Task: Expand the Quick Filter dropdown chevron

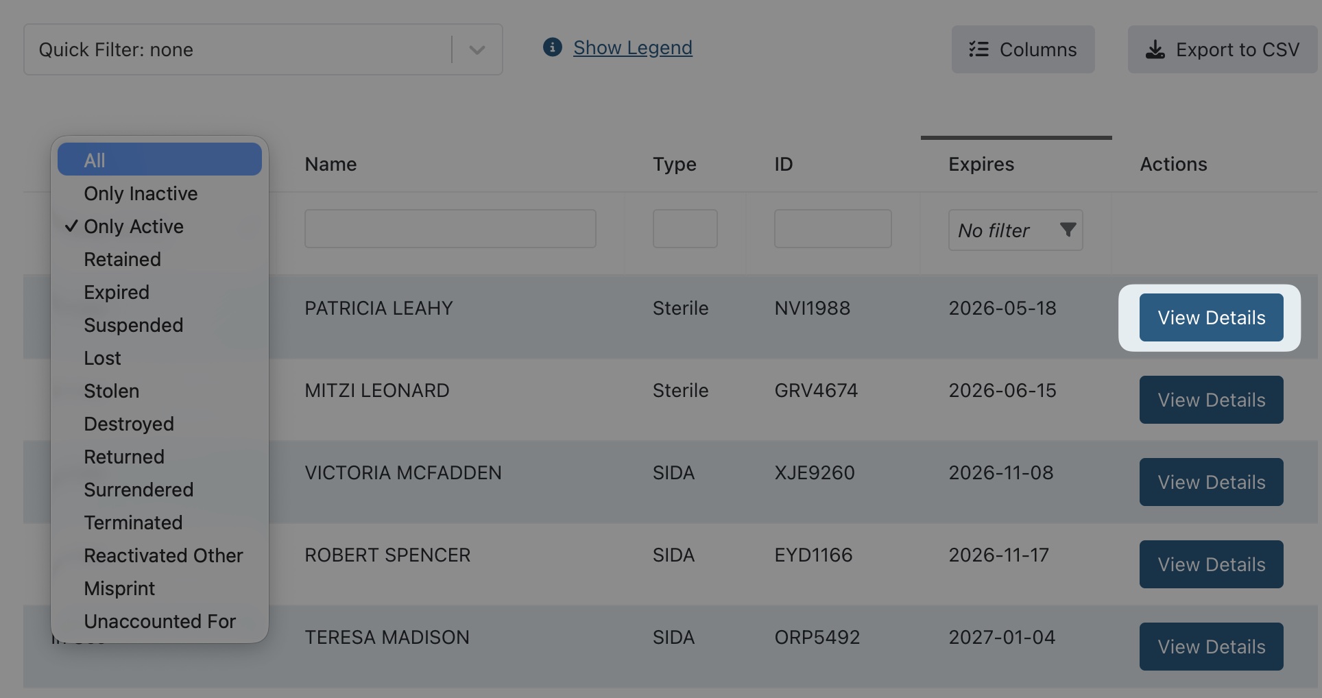Action: coord(477,50)
